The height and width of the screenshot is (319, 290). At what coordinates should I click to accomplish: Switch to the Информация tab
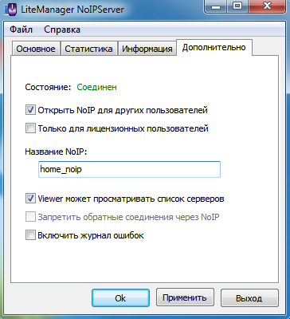click(x=147, y=49)
